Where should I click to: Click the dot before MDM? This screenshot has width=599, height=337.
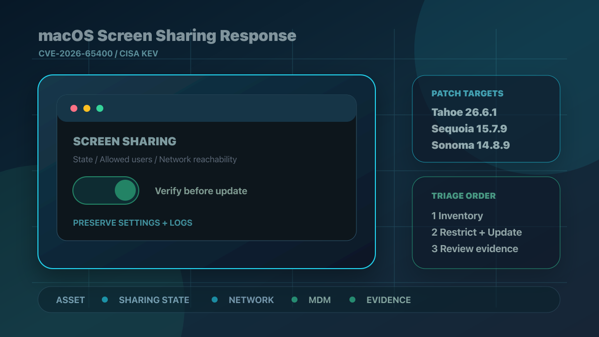[x=295, y=300]
